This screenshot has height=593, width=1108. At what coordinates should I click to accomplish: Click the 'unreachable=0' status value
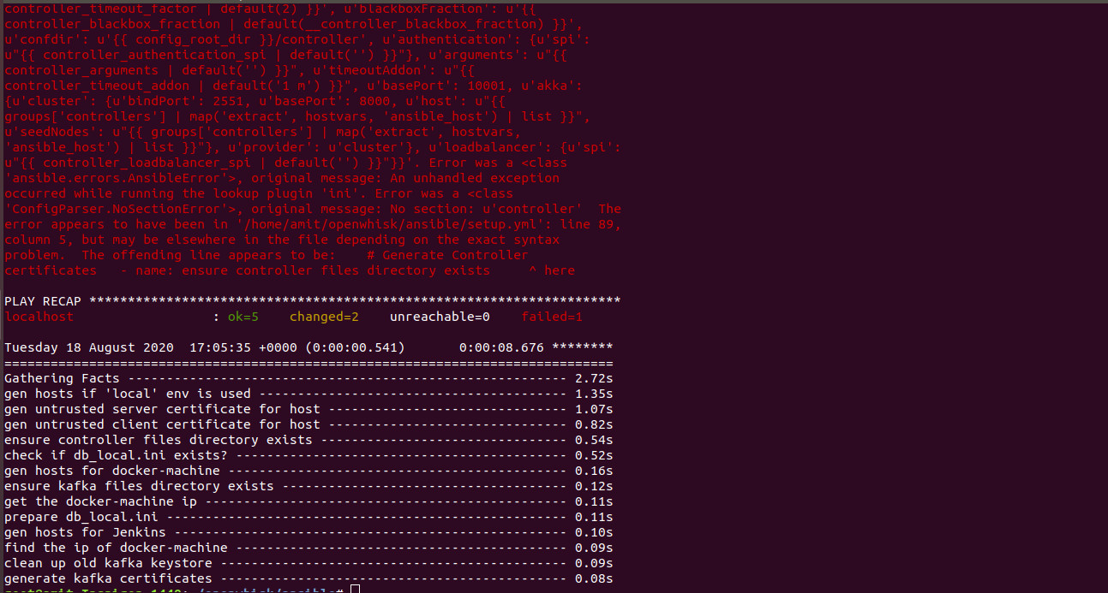pyautogui.click(x=440, y=317)
